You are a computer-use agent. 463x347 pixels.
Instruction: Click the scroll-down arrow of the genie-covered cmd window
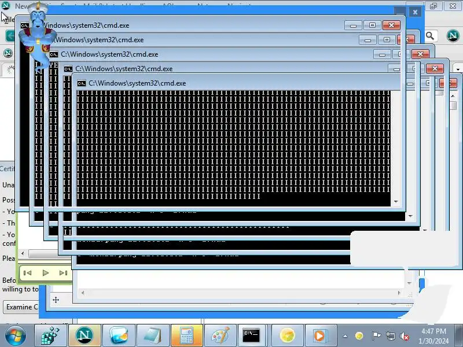pyautogui.click(x=396, y=201)
